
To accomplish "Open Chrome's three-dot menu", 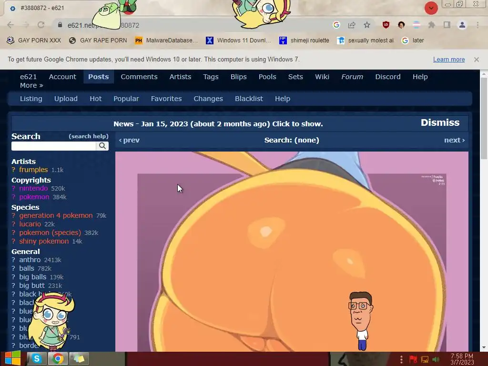I will tap(478, 25).
